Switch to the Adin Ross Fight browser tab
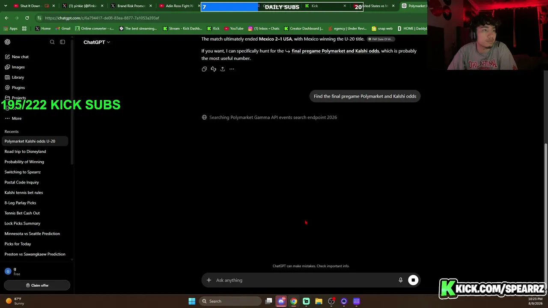This screenshot has width=548, height=308. coord(179,6)
